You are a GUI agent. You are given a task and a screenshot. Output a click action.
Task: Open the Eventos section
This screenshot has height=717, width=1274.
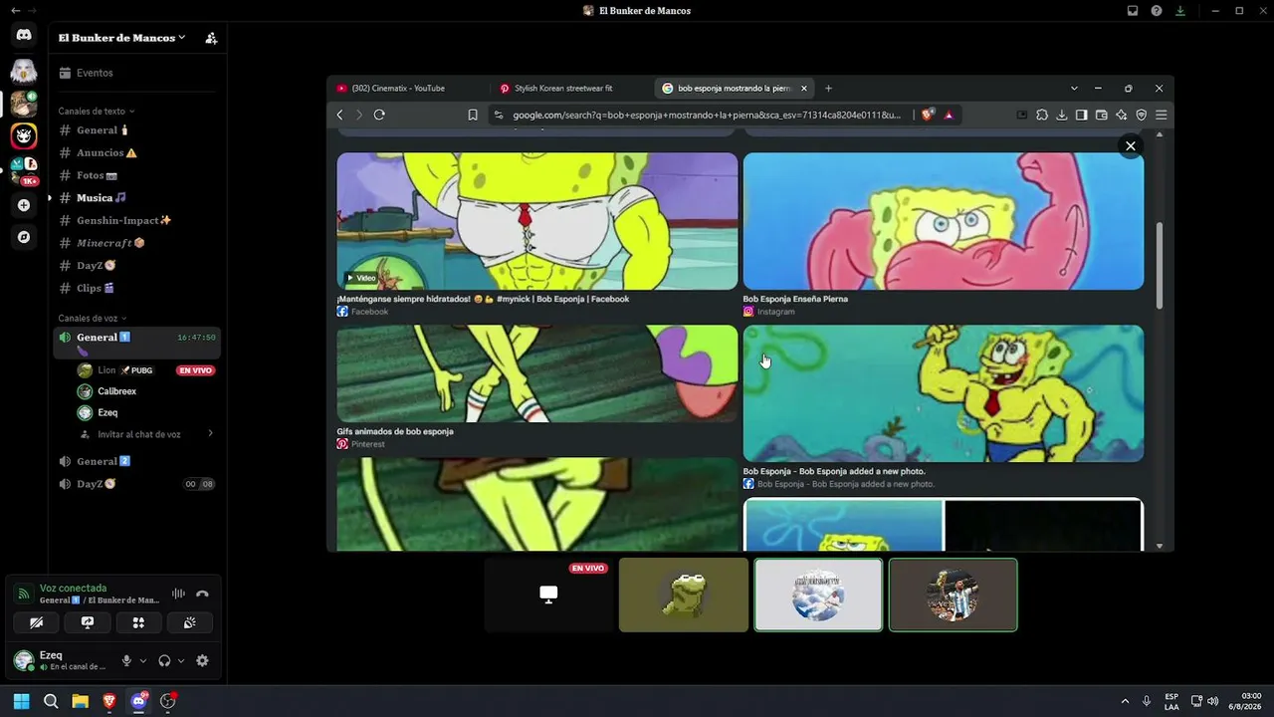coord(137,73)
